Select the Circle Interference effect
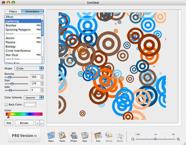 tap(23, 51)
